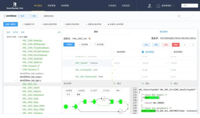Uncheck the second test case checkbox
Screen dimensions: 200x118
click(x=143, y=52)
